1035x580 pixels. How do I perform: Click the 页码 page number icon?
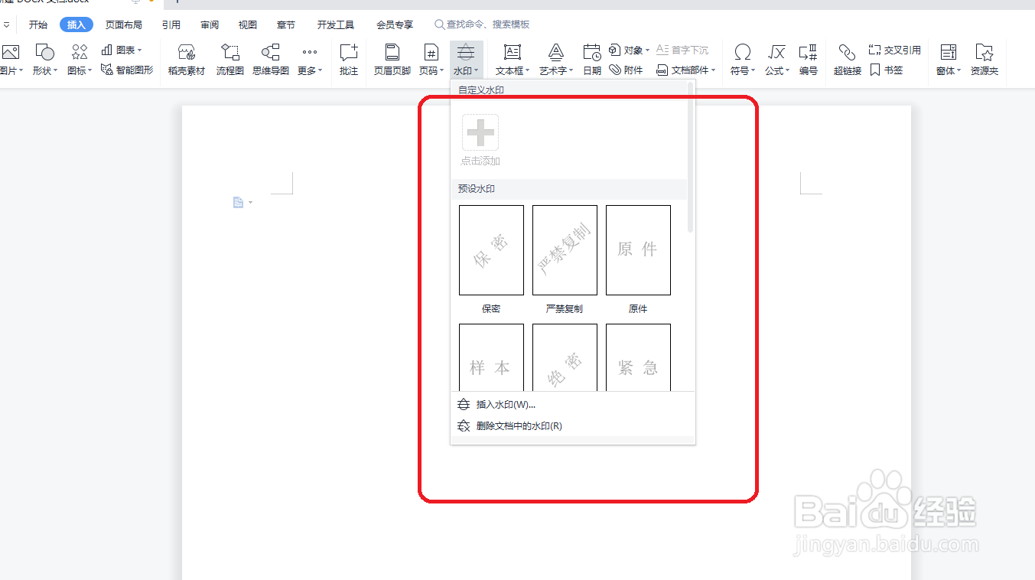click(431, 52)
